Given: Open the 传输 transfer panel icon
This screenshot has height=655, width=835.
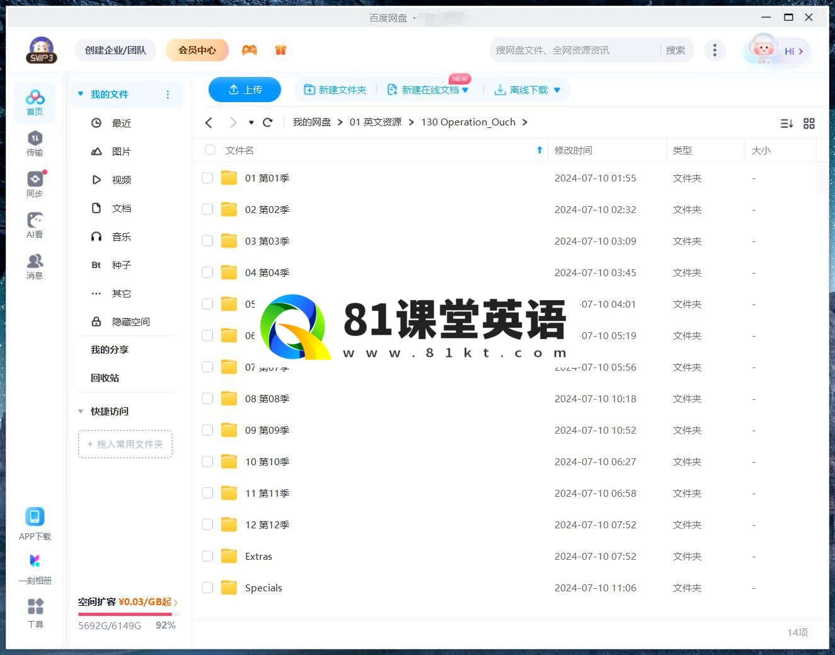Looking at the screenshot, I should click(x=35, y=144).
